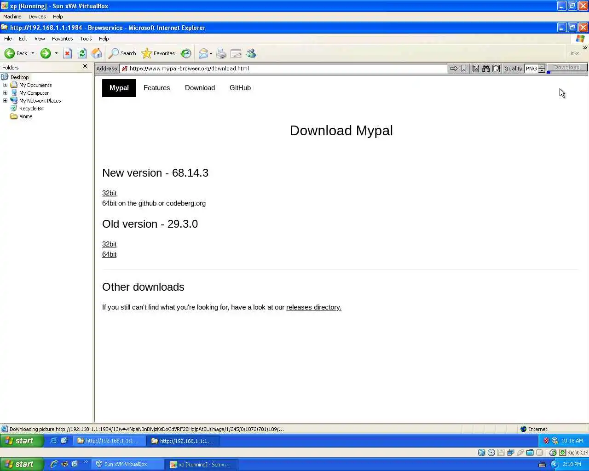
Task: Click the green Forward arrow button
Action: (45, 53)
